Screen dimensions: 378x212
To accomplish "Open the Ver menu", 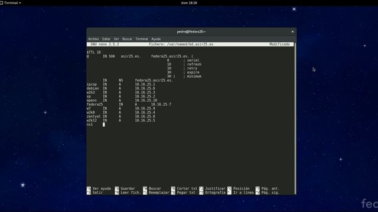I will point(116,39).
